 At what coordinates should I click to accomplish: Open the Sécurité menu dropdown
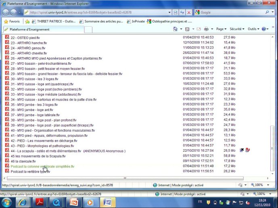[x=237, y=29]
